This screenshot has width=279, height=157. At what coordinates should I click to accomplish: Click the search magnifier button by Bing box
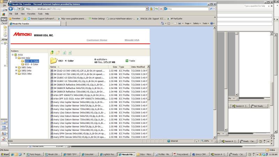[211, 9]
